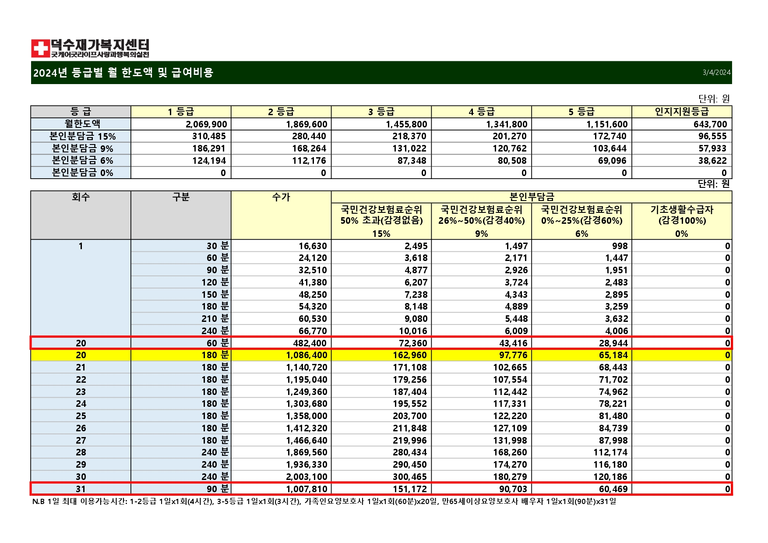Click the N.B footnote text at the bottom

[x=324, y=501]
